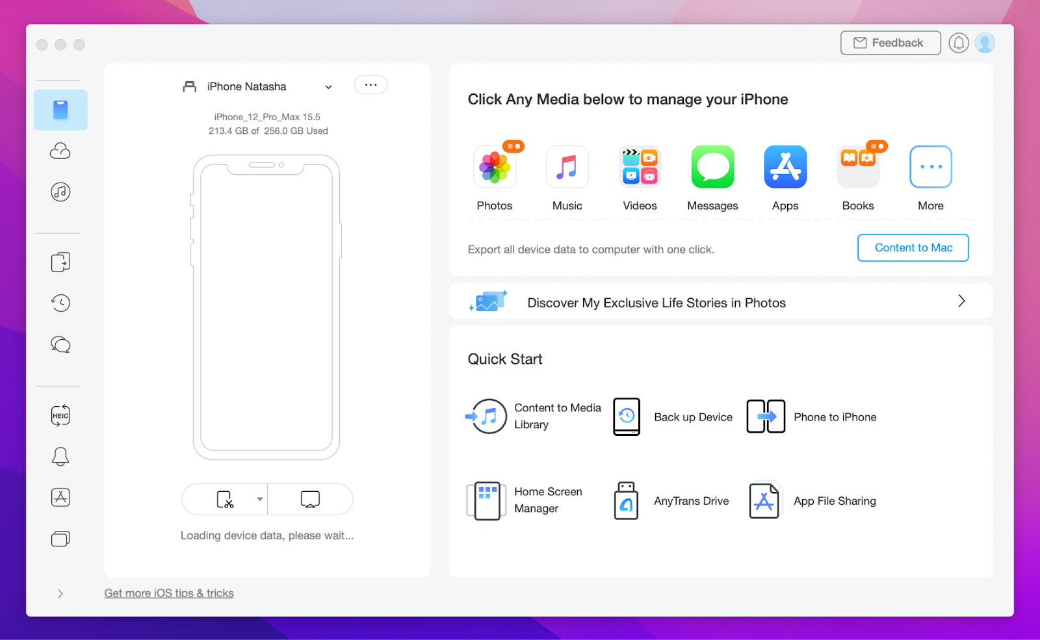
Task: Click the Content to Mac button
Action: (x=913, y=248)
